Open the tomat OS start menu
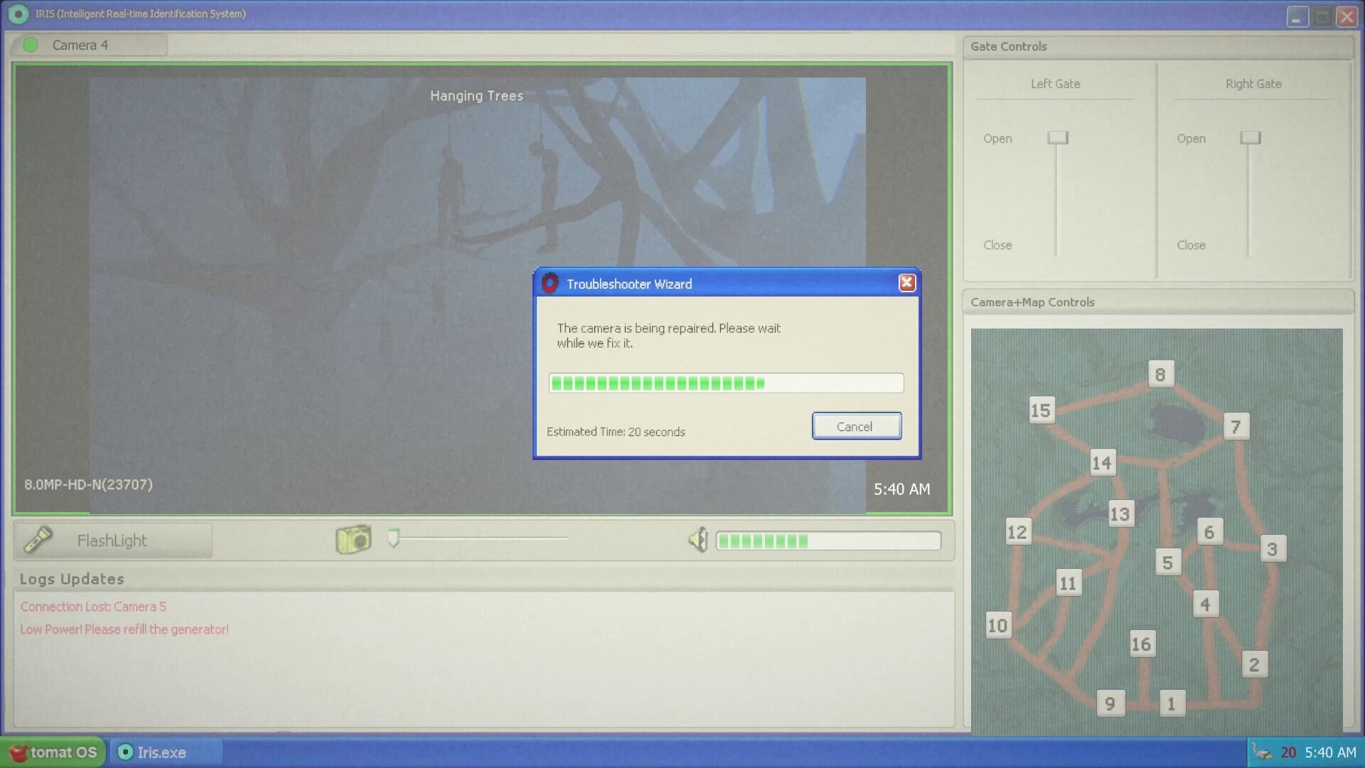 (53, 752)
